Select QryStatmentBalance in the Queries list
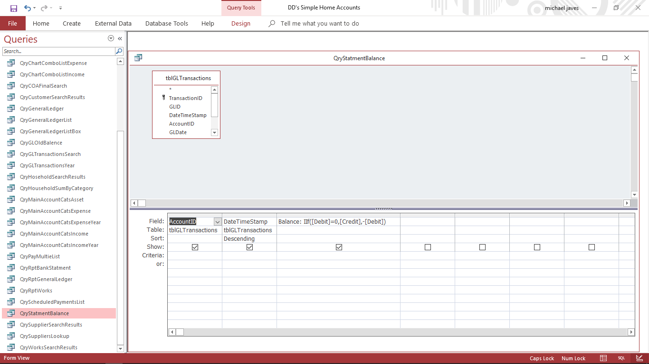The image size is (649, 364). (x=59, y=313)
